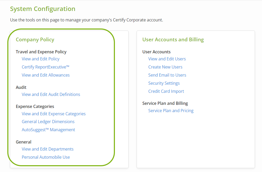The image size is (262, 172).
Task: Open Service Plan and Pricing
Action: pyautogui.click(x=171, y=111)
